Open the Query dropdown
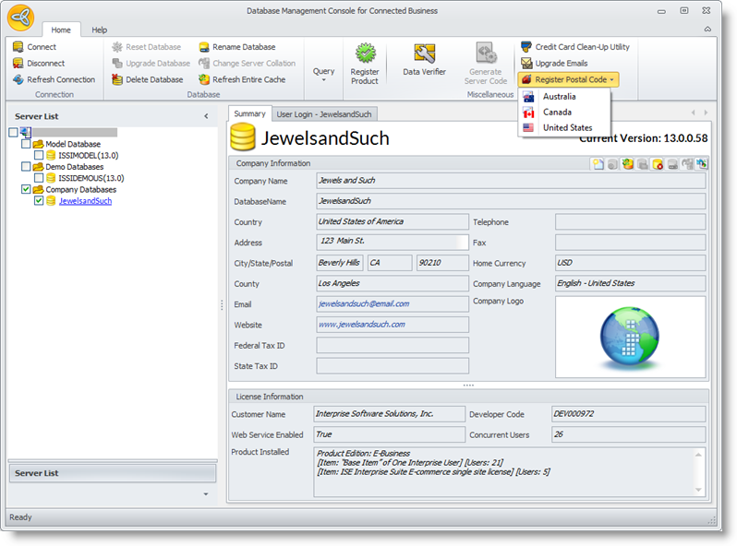This screenshot has width=737, height=546. [x=323, y=74]
